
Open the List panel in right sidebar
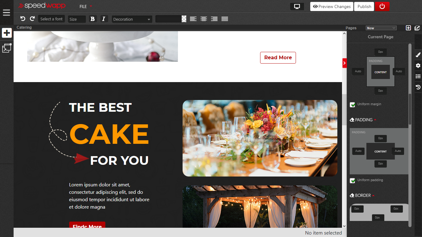point(418,76)
